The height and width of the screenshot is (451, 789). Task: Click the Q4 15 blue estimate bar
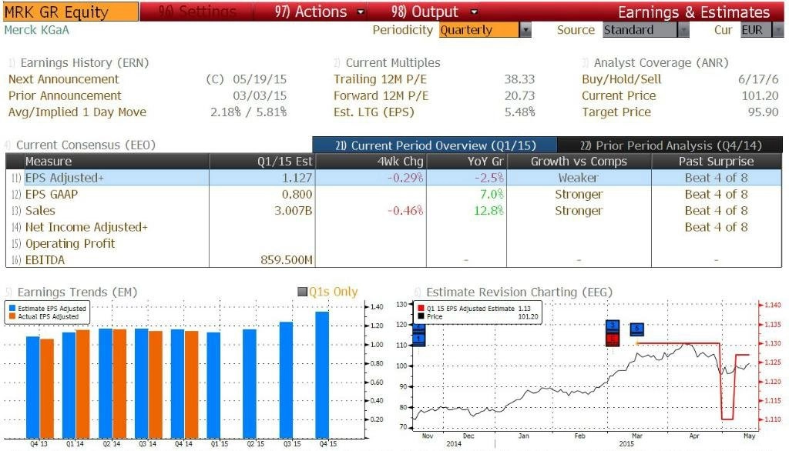click(x=322, y=375)
